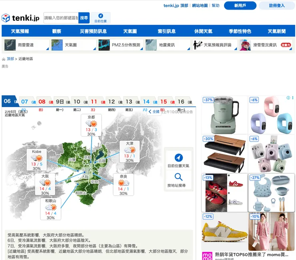Open 滑雪雪況資訊 shortcut

266,45
